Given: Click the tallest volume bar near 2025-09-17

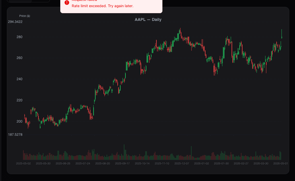Looking at the screenshot, I should [x=124, y=152].
